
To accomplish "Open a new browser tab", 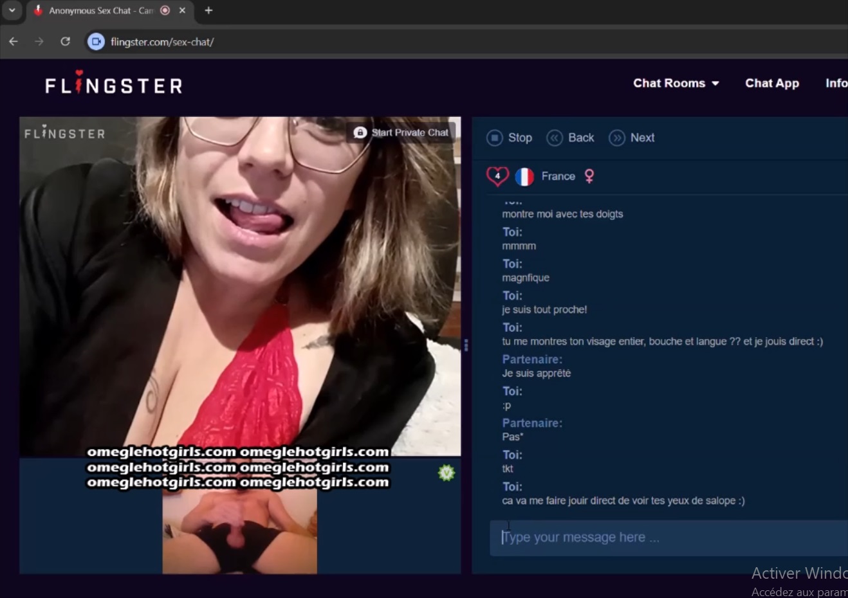I will point(208,10).
